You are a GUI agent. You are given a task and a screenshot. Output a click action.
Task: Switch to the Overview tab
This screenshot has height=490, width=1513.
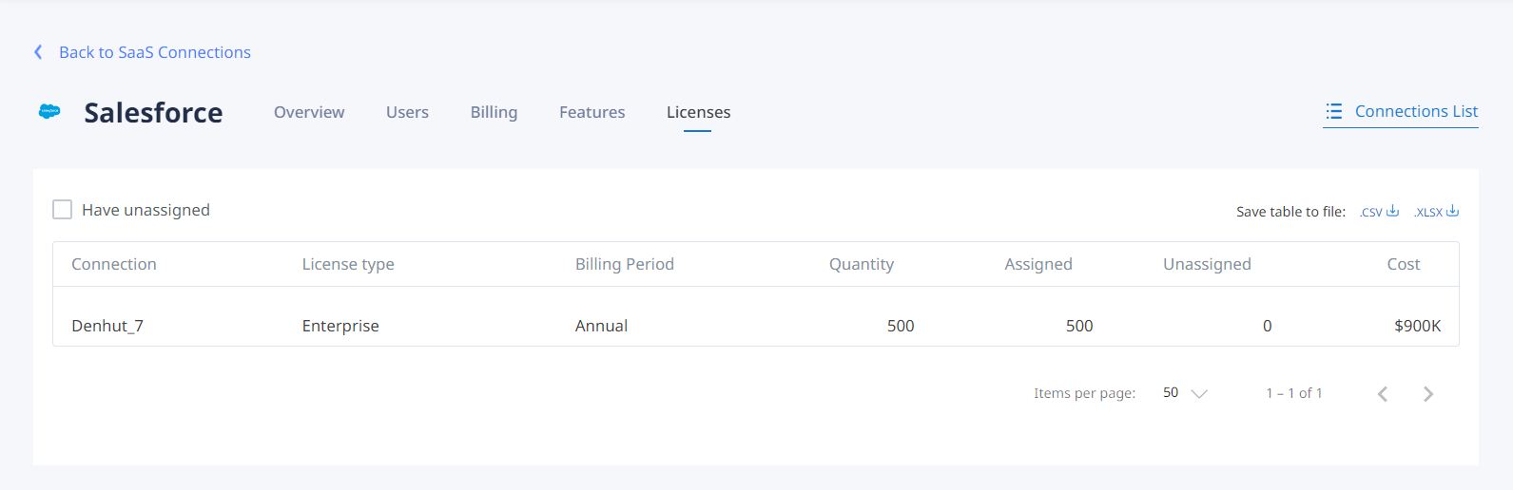pyautogui.click(x=309, y=112)
